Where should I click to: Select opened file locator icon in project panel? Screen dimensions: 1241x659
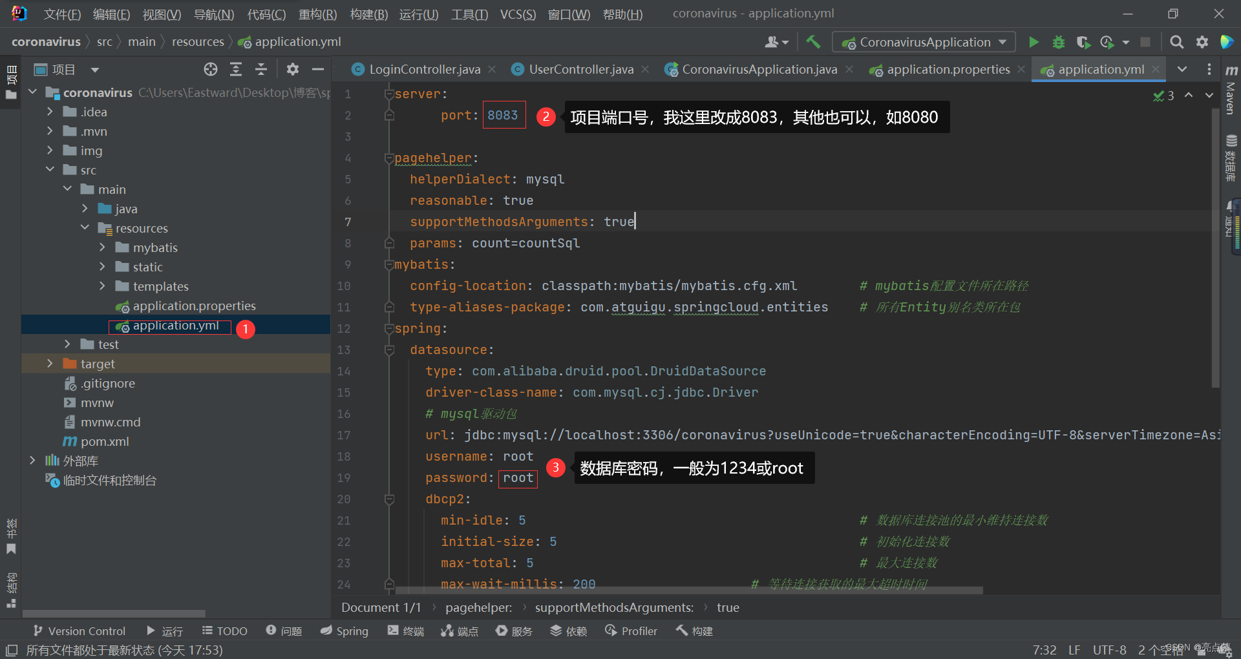(211, 69)
